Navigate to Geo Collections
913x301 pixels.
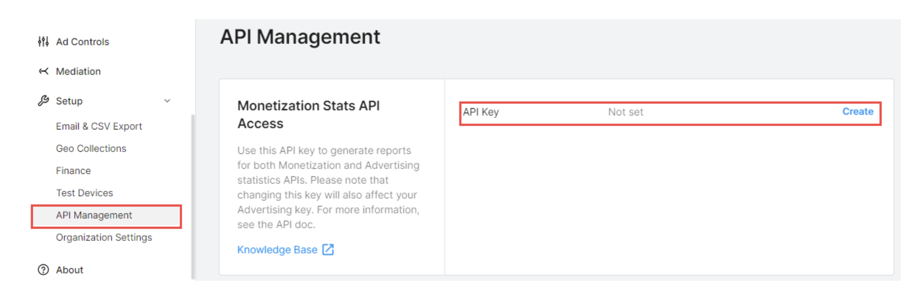(91, 148)
